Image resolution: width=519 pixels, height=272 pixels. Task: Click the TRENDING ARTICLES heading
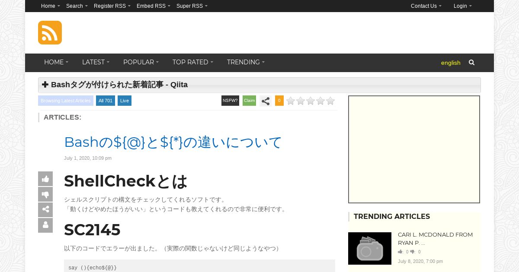point(392,216)
